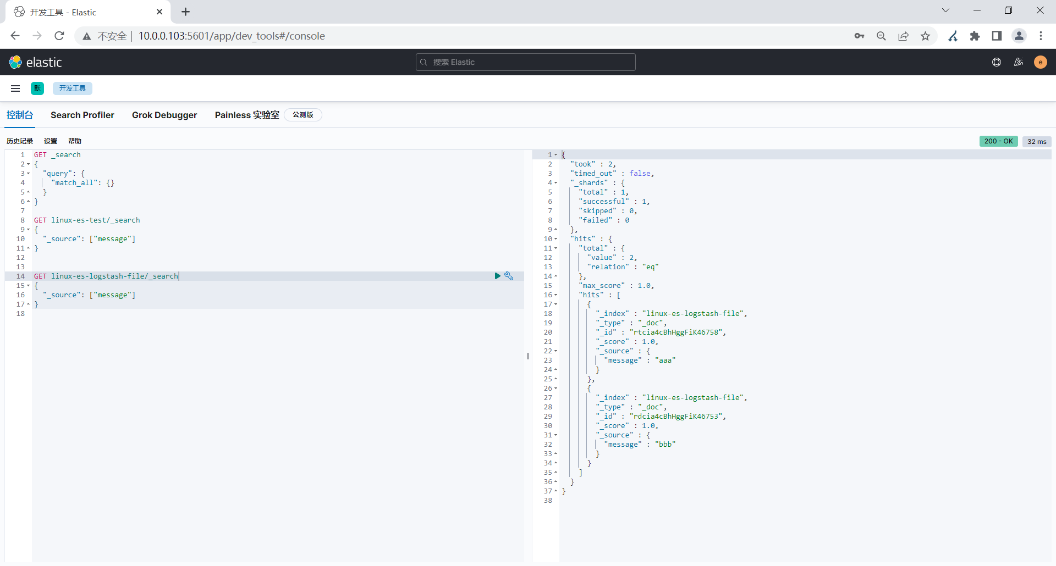Click _id "rdcia4cBhHggFiK46753" line

point(661,417)
